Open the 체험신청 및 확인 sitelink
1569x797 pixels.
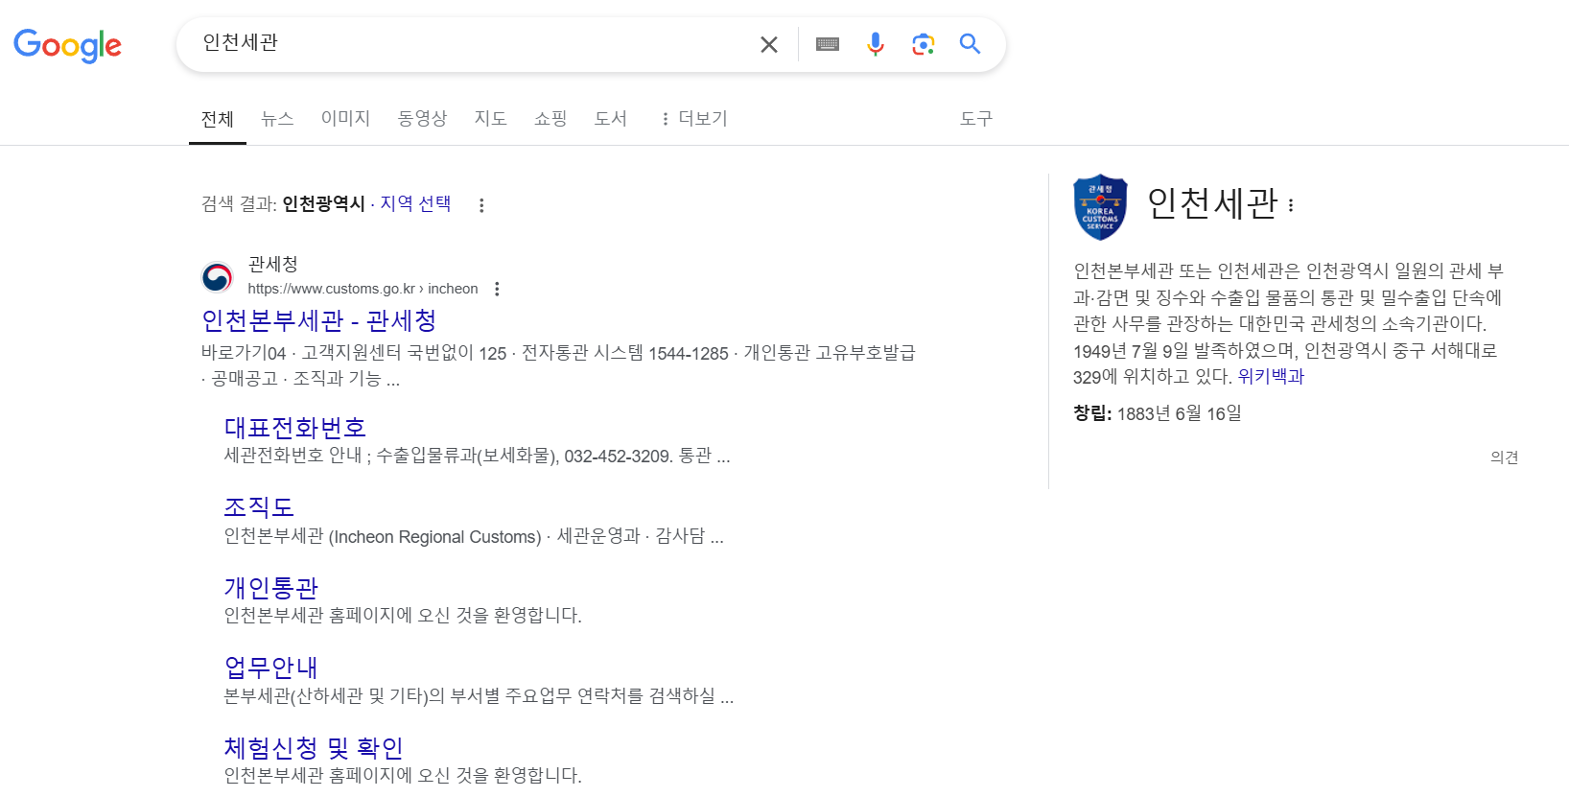pos(314,747)
